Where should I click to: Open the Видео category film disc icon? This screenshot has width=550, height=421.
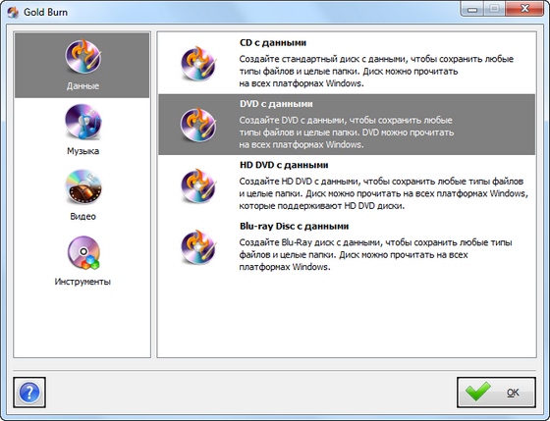coord(83,186)
